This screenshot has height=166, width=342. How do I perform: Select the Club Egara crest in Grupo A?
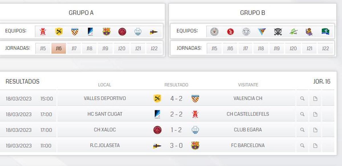pos(138,32)
